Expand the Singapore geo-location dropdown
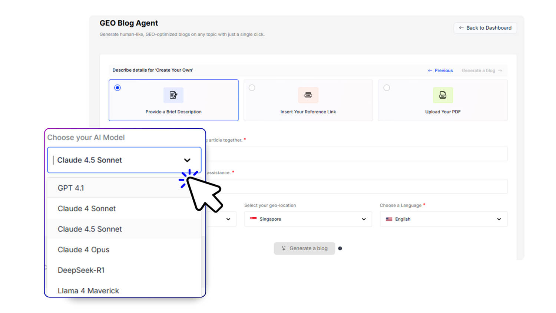 [308, 219]
